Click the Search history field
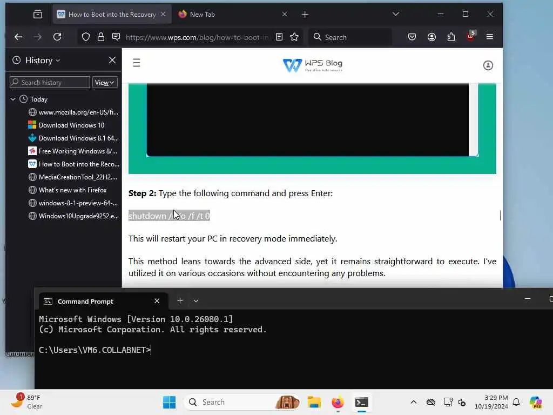Screen dimensions: 553x415 50,83
